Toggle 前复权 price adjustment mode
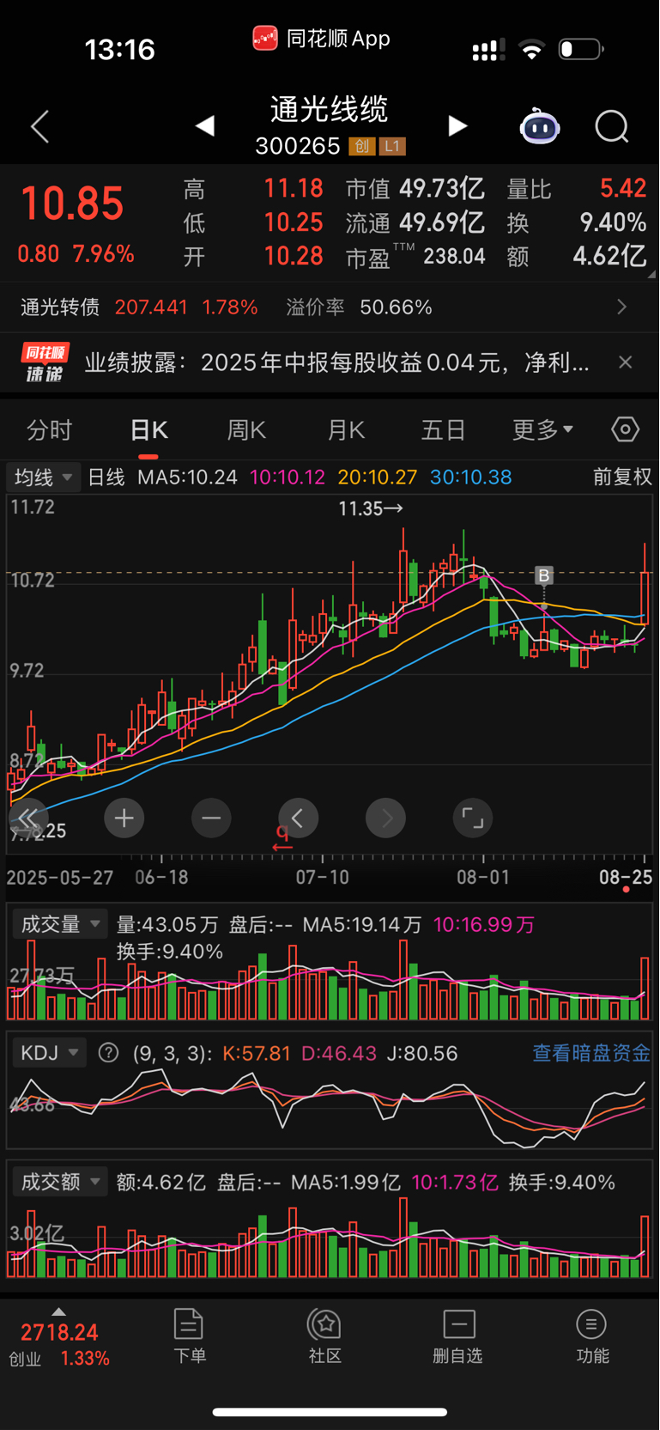 tap(622, 477)
